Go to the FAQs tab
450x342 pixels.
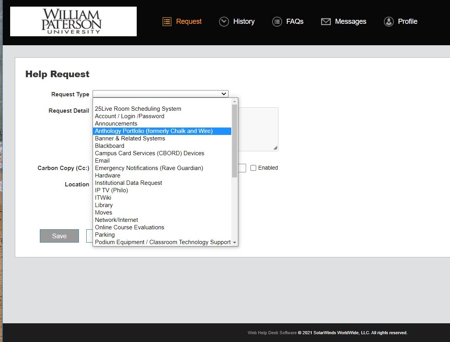[x=295, y=21]
